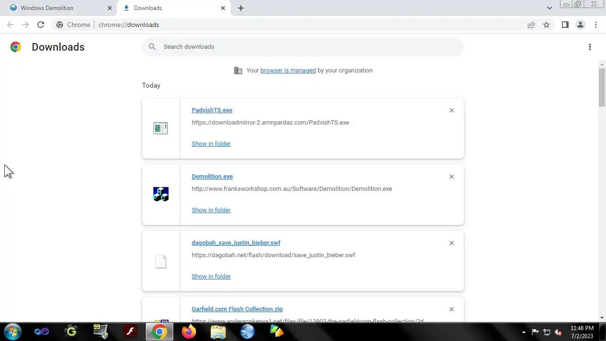
Task: Open the side panel icon
Action: coord(565,25)
